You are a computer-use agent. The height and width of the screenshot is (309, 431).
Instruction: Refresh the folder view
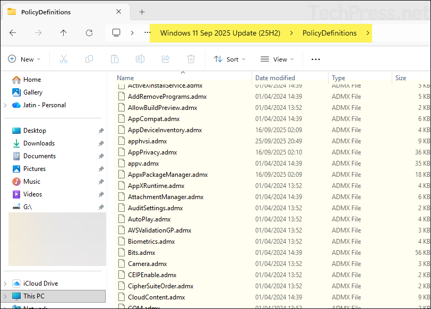click(89, 33)
